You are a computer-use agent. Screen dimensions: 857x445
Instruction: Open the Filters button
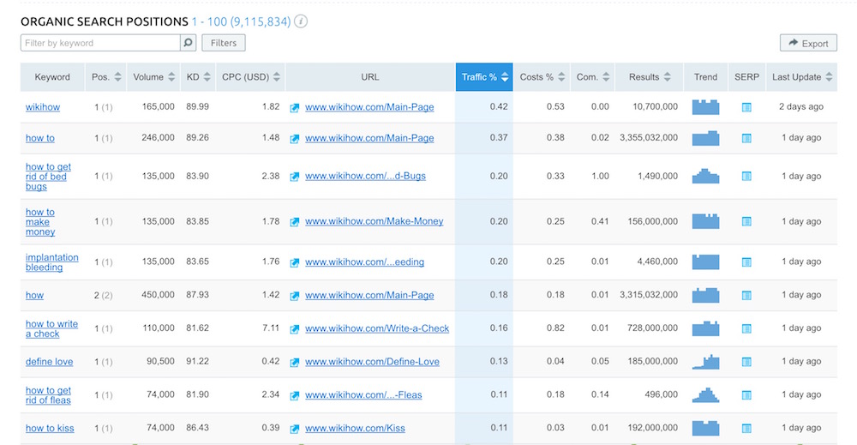224,43
